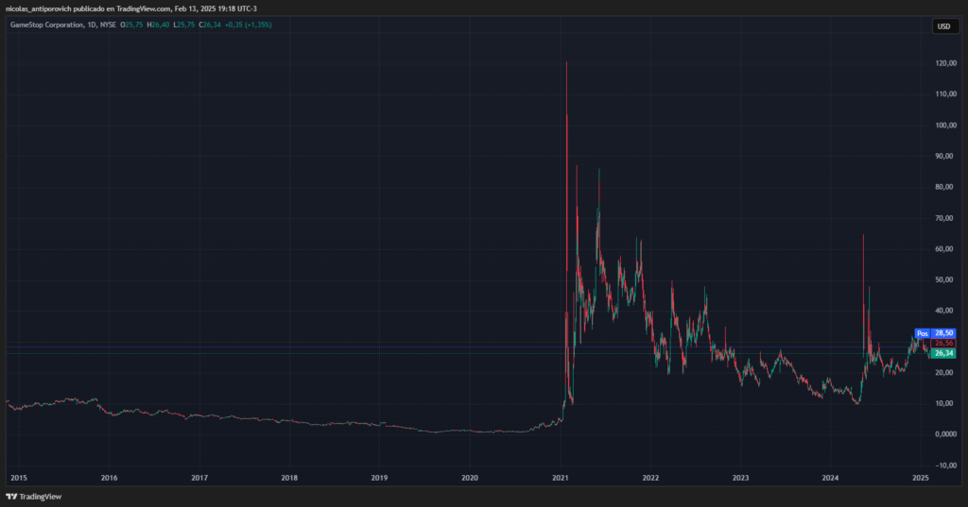Click the 2021 label on time axis
This screenshot has height=507, width=968.
coord(561,478)
